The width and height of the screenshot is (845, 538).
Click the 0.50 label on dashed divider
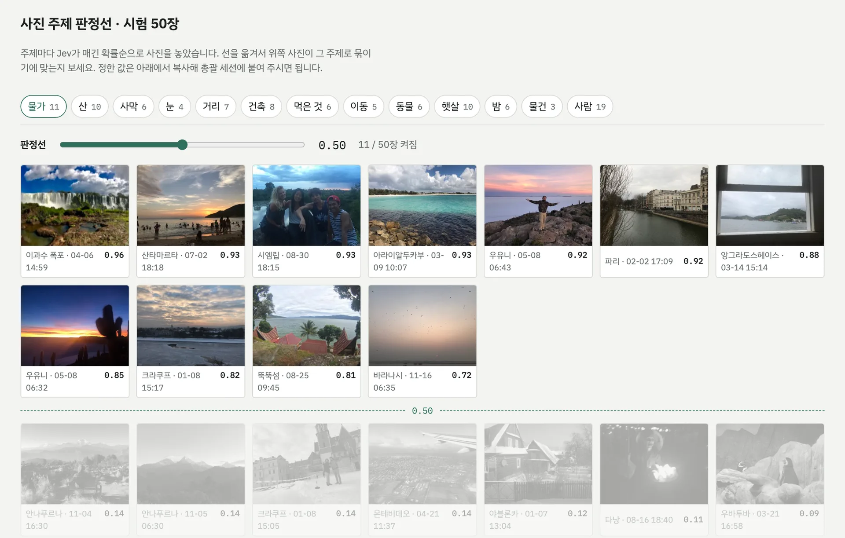[x=422, y=410]
